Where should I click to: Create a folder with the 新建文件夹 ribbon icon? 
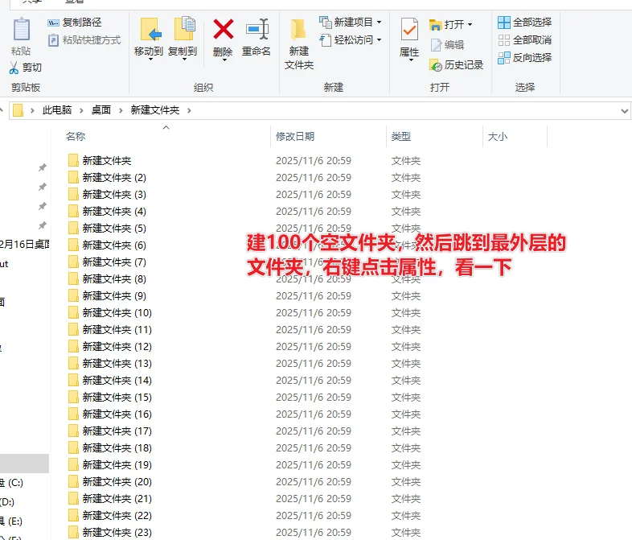pos(298,31)
